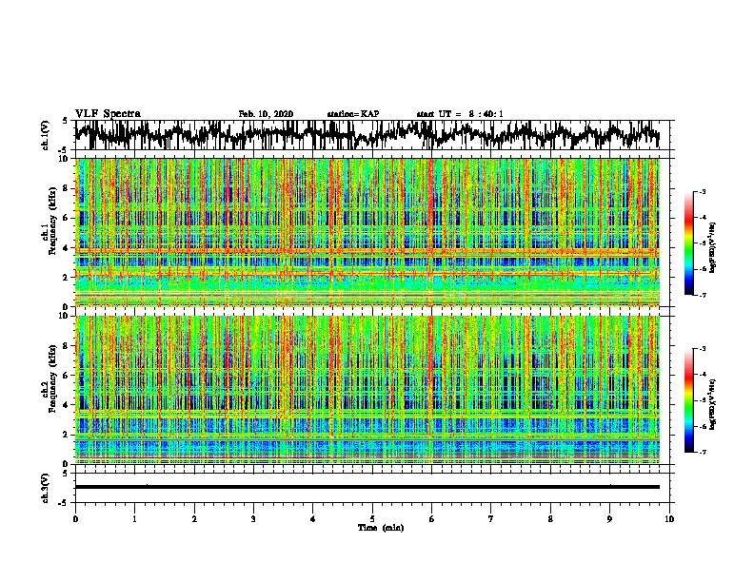Select the 'start UT = 8 : 40: 1' text
The height and width of the screenshot is (582, 754).
coord(460,114)
